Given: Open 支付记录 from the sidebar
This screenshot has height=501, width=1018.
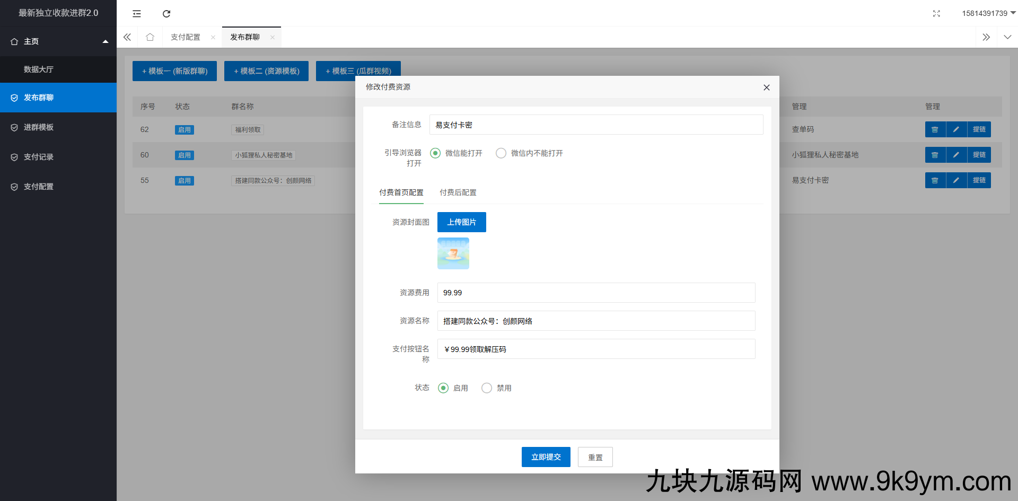Looking at the screenshot, I should 38,157.
